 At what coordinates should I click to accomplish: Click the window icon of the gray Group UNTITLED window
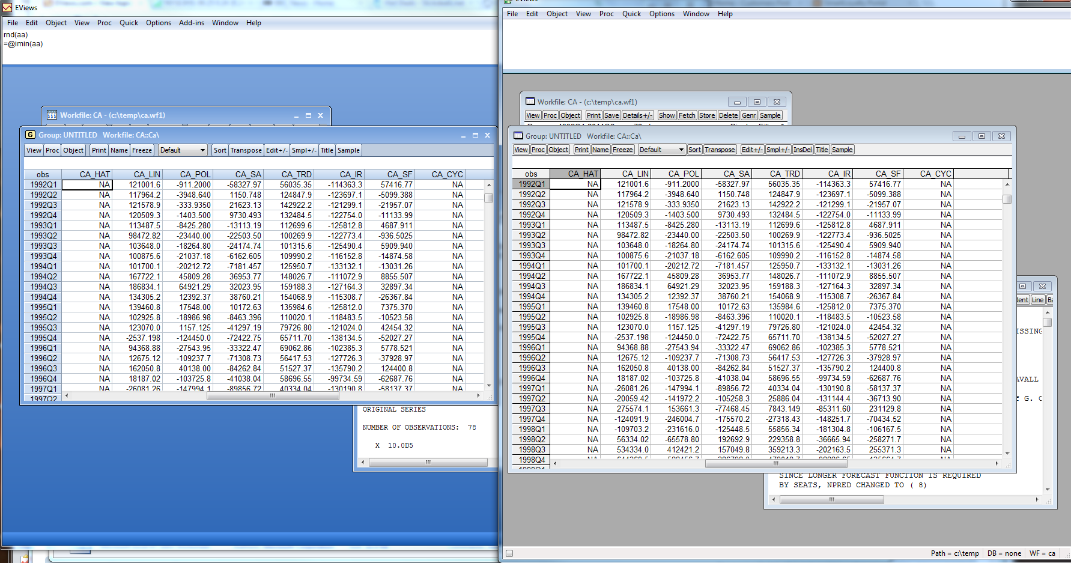coord(518,136)
